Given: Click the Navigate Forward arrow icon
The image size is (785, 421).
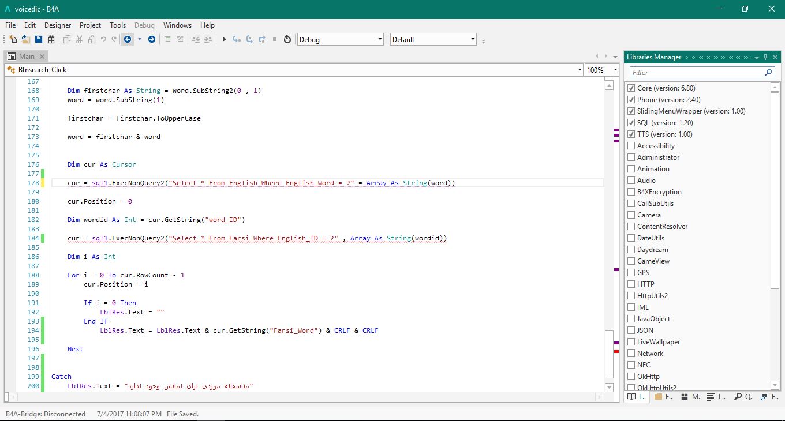Looking at the screenshot, I should pyautogui.click(x=152, y=39).
